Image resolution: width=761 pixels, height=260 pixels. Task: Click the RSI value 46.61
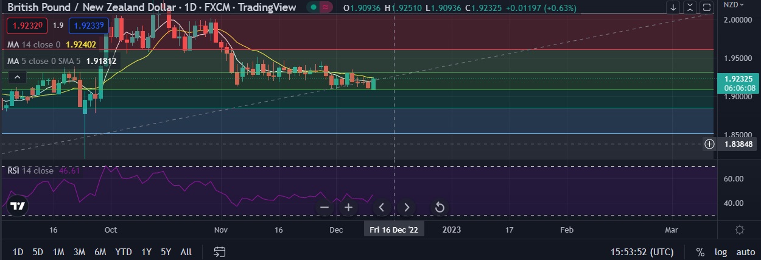(69, 170)
